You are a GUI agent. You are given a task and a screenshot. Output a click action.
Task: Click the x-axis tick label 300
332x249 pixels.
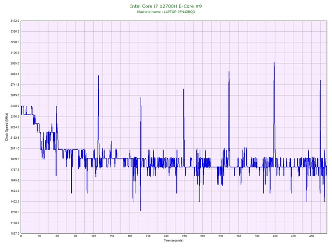tap(203, 236)
